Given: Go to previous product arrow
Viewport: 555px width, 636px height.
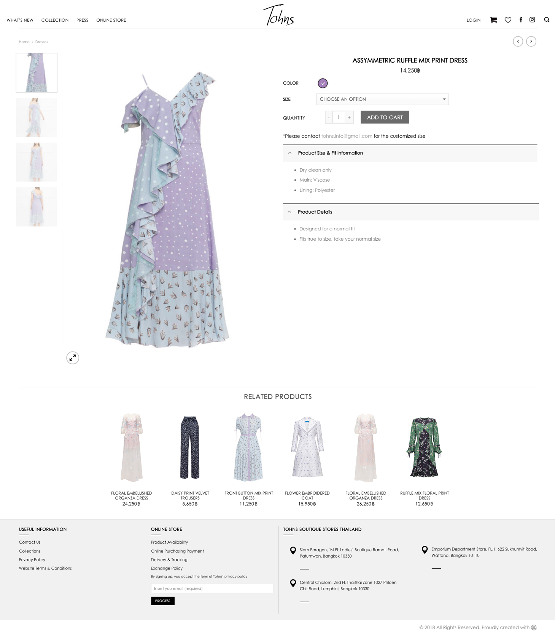Looking at the screenshot, I should point(518,41).
